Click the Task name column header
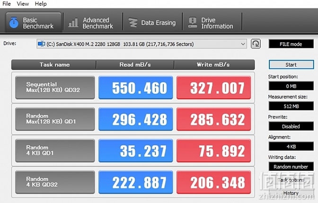 point(54,65)
